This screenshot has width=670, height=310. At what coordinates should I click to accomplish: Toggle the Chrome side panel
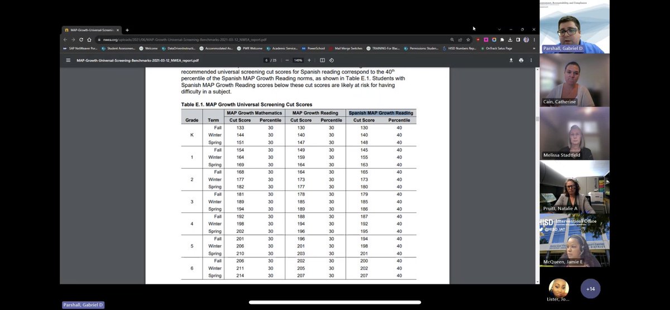click(x=518, y=40)
